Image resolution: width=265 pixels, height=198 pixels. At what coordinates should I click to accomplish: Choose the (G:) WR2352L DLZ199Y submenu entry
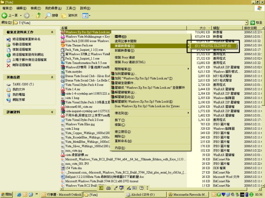pyautogui.click(x=213, y=46)
